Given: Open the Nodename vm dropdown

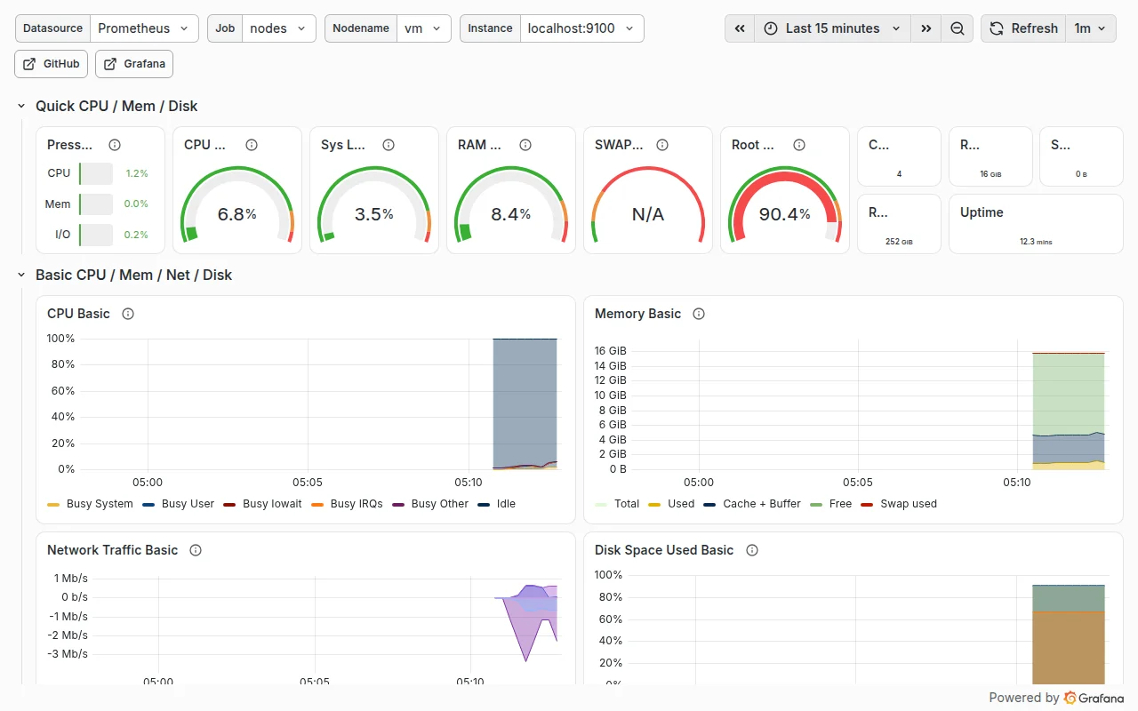Looking at the screenshot, I should coord(424,28).
